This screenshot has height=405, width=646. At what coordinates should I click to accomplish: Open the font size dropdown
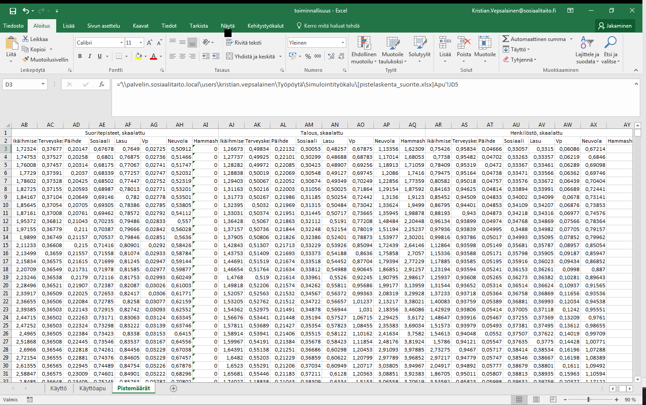pyautogui.click(x=141, y=43)
